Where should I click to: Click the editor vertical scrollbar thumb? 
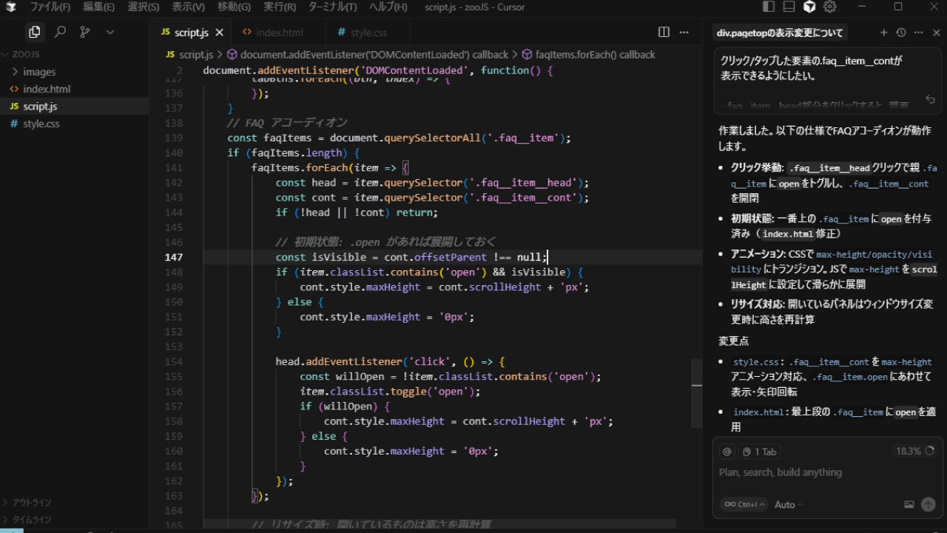tap(696, 393)
